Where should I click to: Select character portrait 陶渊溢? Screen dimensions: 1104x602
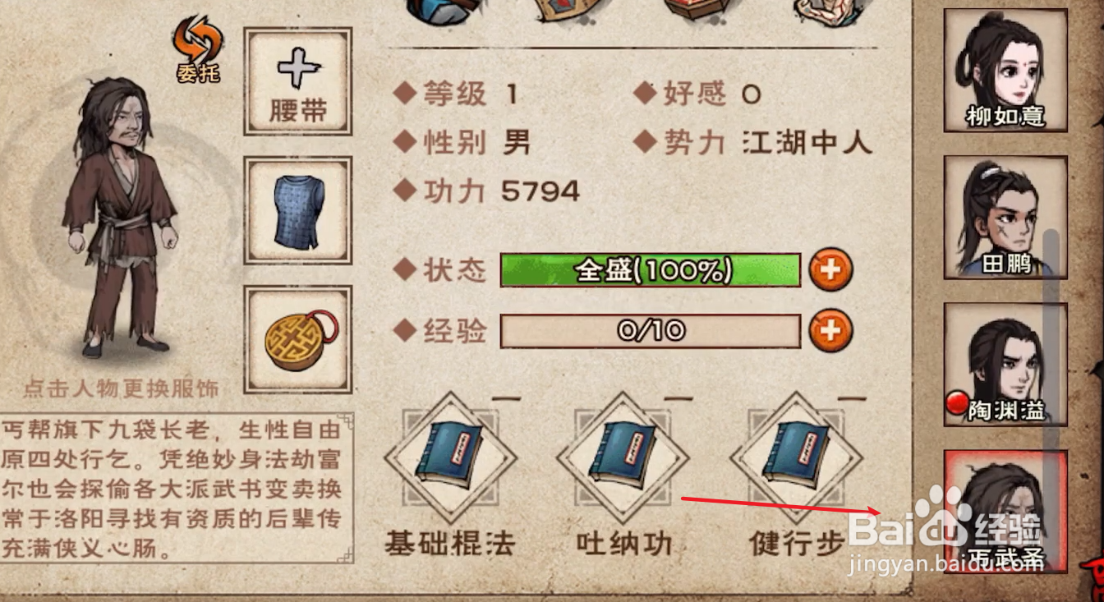pos(1005,365)
